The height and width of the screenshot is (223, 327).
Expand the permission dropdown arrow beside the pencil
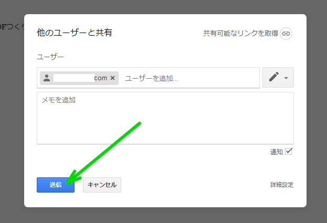pyautogui.click(x=286, y=78)
